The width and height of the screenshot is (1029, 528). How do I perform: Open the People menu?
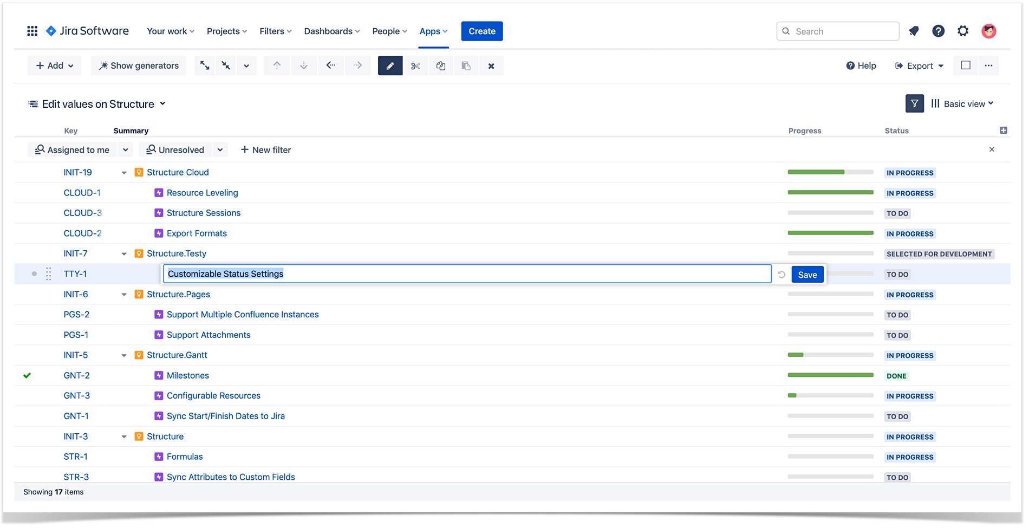click(x=390, y=31)
